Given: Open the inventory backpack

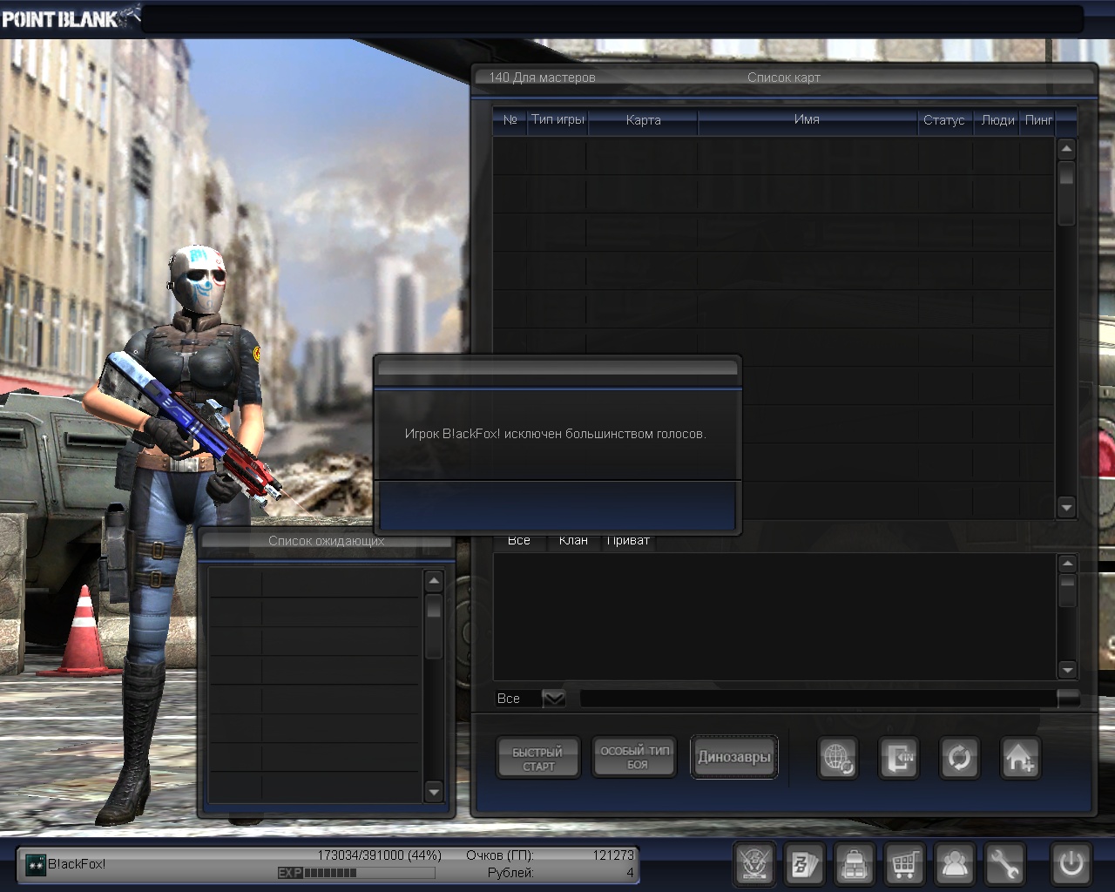Looking at the screenshot, I should 854,864.
